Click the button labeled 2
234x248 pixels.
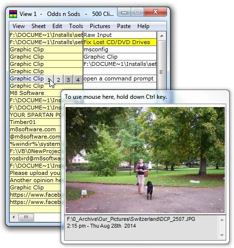[58, 79]
